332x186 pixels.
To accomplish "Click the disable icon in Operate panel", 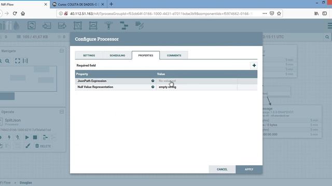I will (x=18, y=137).
